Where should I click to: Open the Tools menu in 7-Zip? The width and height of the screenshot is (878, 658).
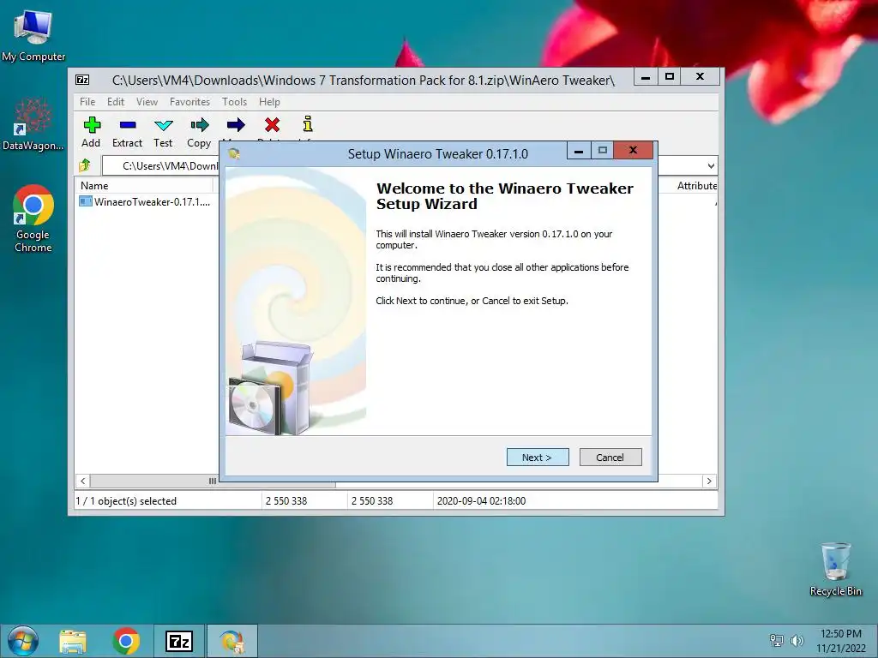(x=234, y=102)
